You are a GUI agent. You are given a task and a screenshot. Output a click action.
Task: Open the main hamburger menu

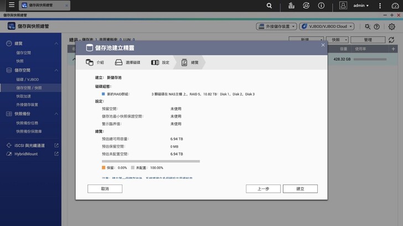tap(11, 6)
